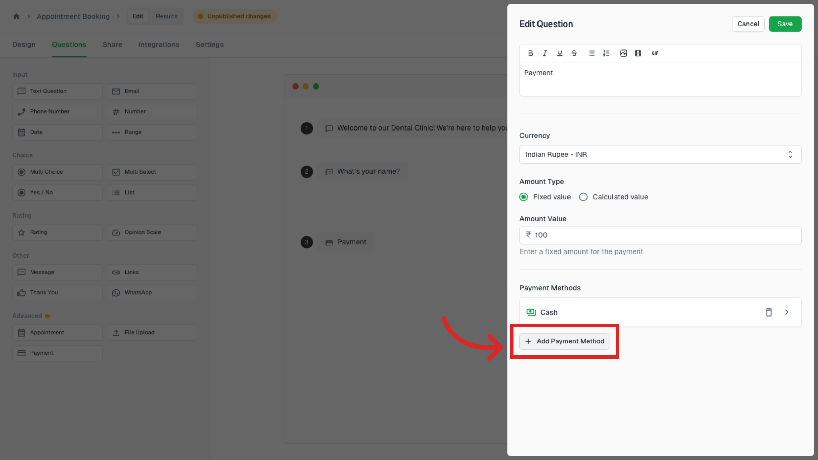Click the Save button
Viewport: 818px width, 460px height.
pyautogui.click(x=785, y=24)
